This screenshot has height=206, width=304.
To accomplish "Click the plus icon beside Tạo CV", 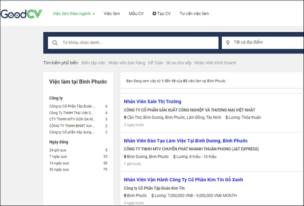I will click(x=154, y=14).
